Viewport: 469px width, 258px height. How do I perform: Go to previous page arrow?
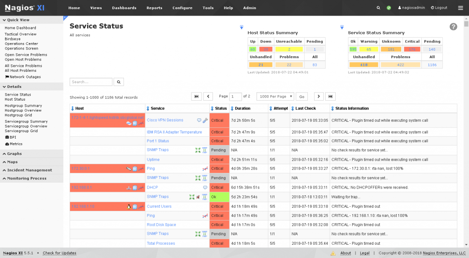pos(208,97)
